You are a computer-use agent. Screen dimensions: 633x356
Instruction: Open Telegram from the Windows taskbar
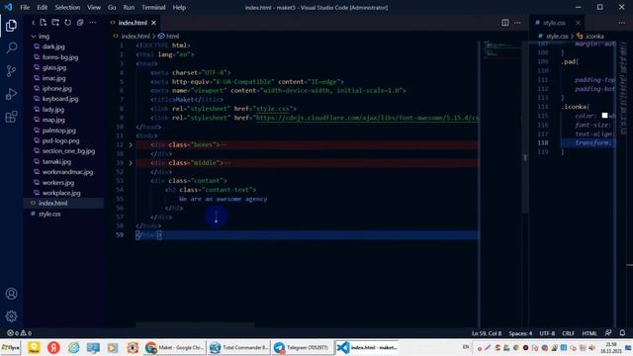(x=303, y=347)
